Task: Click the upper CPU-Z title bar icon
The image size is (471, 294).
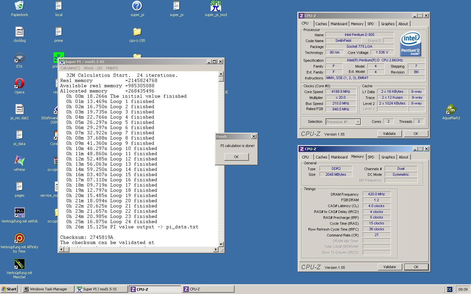Action: [301, 16]
